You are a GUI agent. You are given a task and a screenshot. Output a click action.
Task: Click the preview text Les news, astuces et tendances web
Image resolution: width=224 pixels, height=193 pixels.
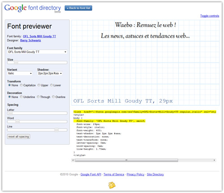145,36
